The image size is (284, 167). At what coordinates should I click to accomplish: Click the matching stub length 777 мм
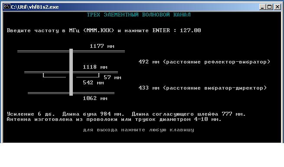233,114
